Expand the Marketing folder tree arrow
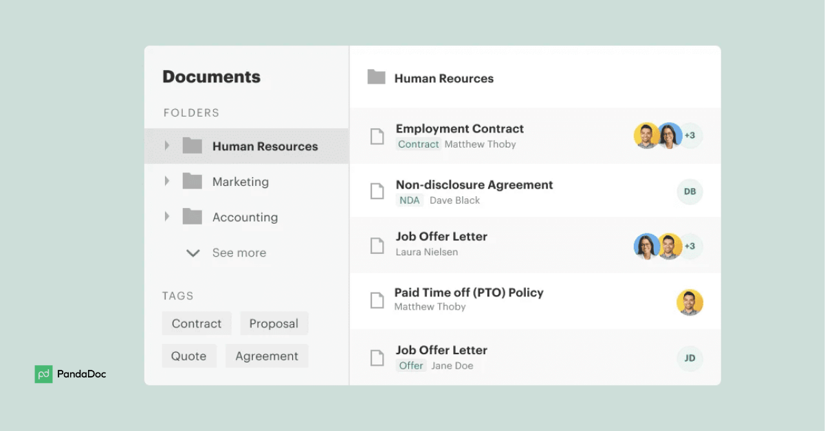This screenshot has width=825, height=431. 166,182
